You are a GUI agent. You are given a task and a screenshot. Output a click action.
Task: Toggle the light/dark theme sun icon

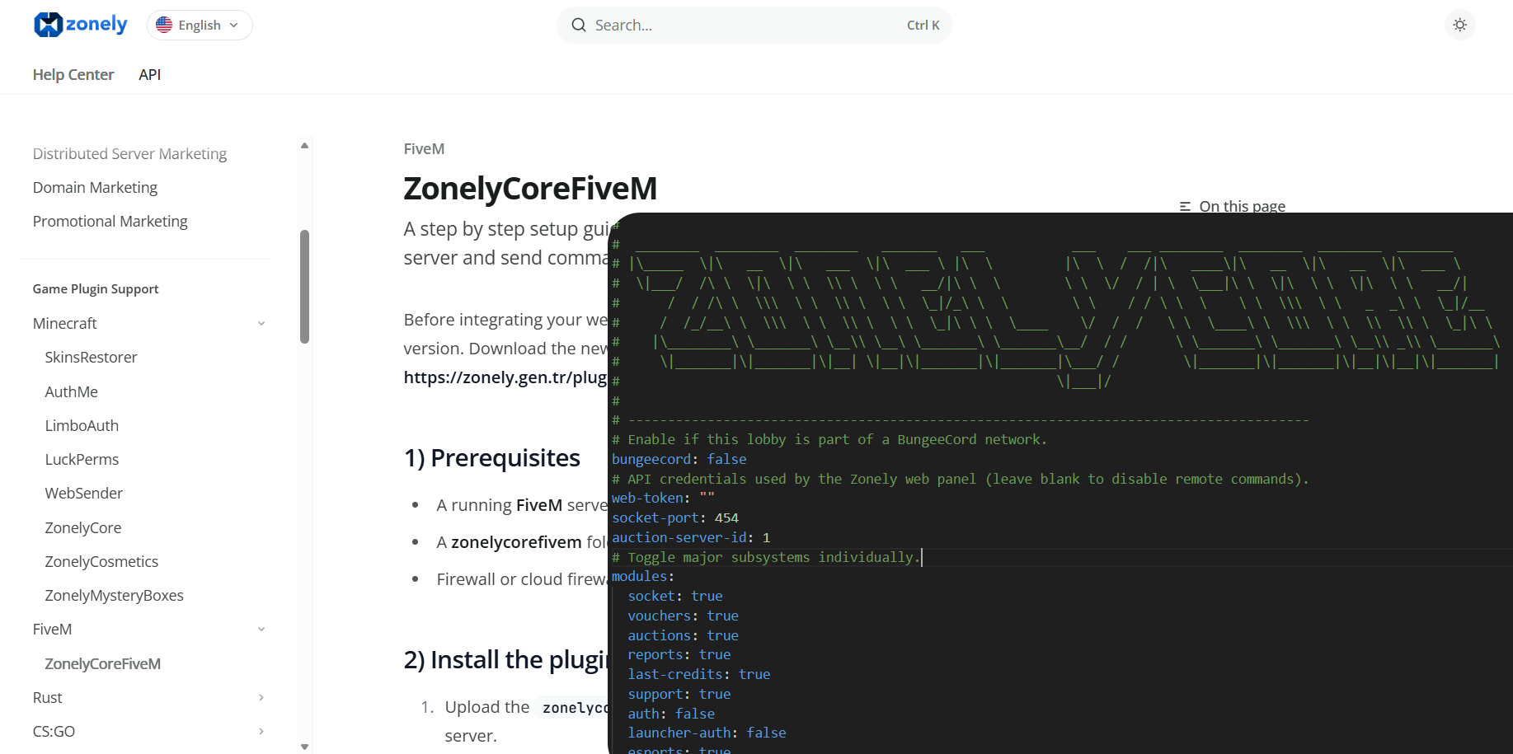click(x=1459, y=25)
